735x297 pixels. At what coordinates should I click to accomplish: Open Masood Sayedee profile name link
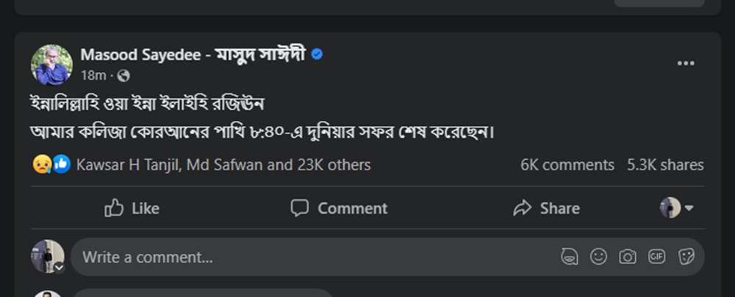[193, 55]
